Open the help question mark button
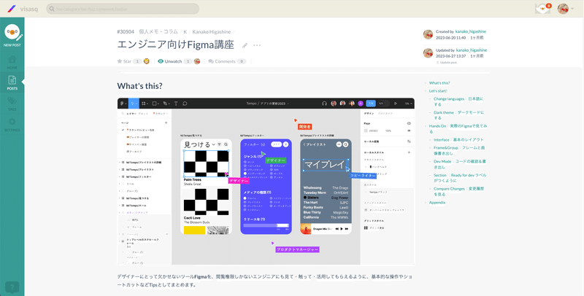584x296 pixels. [x=12, y=287]
